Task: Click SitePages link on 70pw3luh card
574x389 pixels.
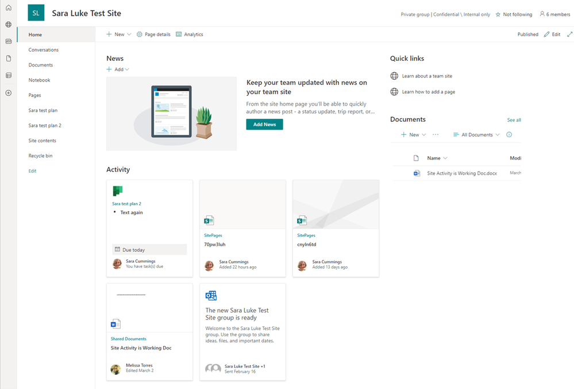Action: click(213, 235)
